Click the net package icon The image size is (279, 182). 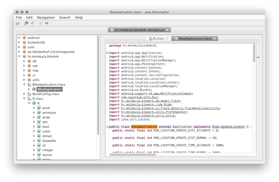[x=30, y=66]
